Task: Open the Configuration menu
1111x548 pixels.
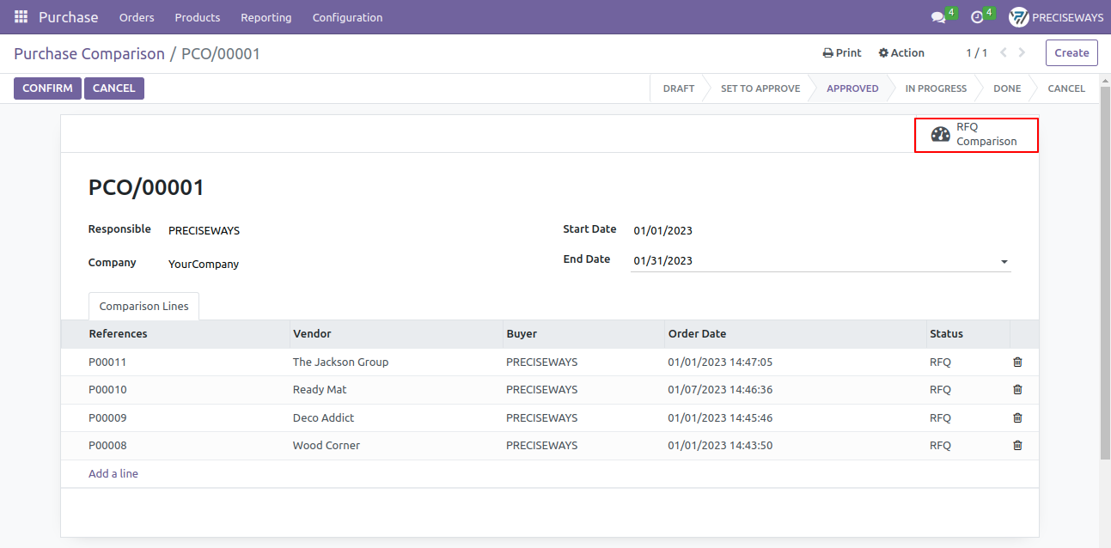Action: [347, 17]
